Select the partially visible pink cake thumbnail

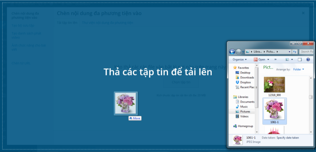click(274, 130)
